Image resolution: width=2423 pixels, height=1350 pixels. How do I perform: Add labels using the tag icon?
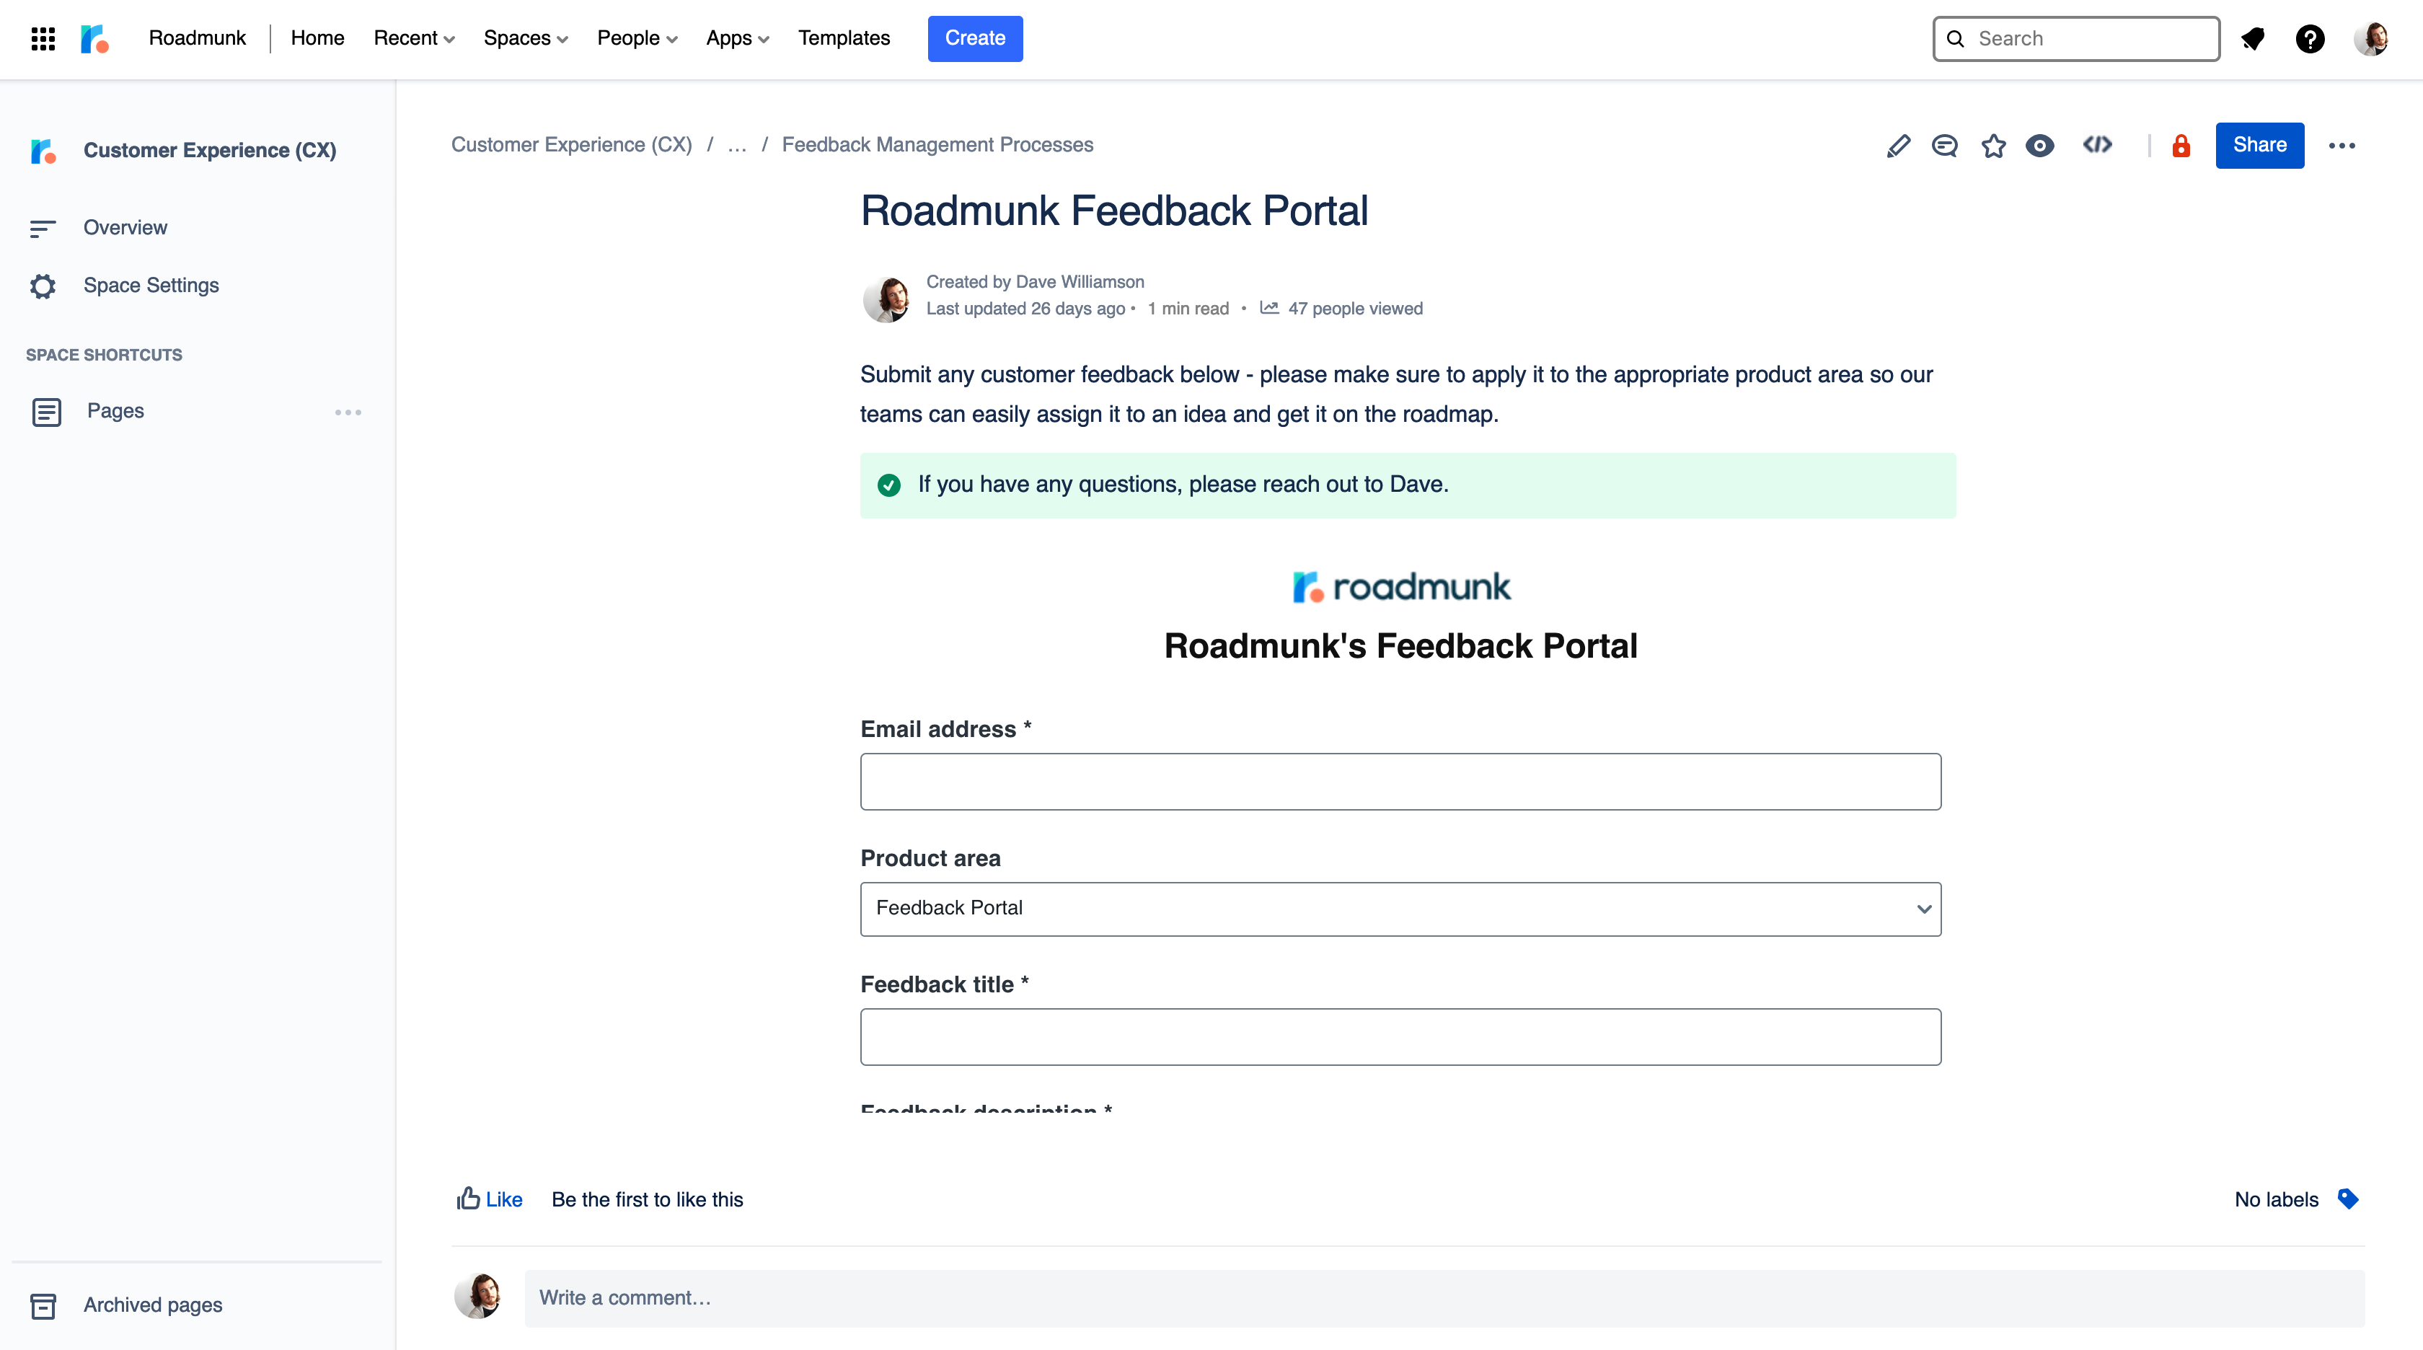click(2348, 1199)
